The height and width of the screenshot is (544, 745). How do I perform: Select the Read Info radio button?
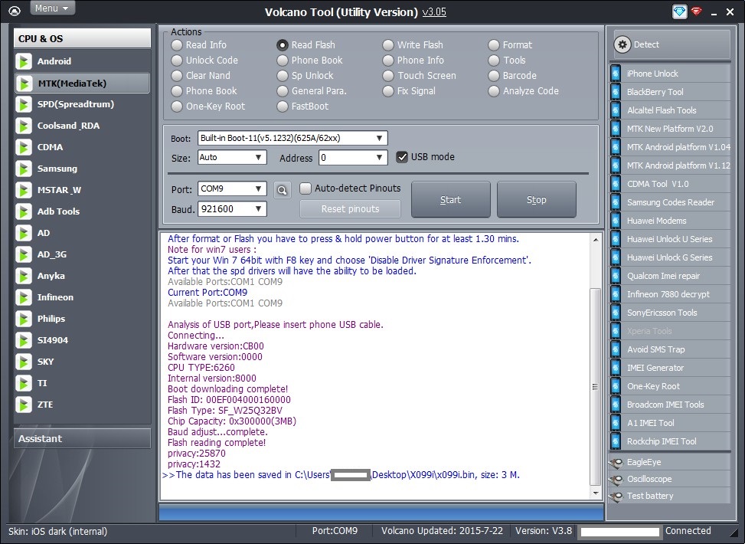click(177, 45)
